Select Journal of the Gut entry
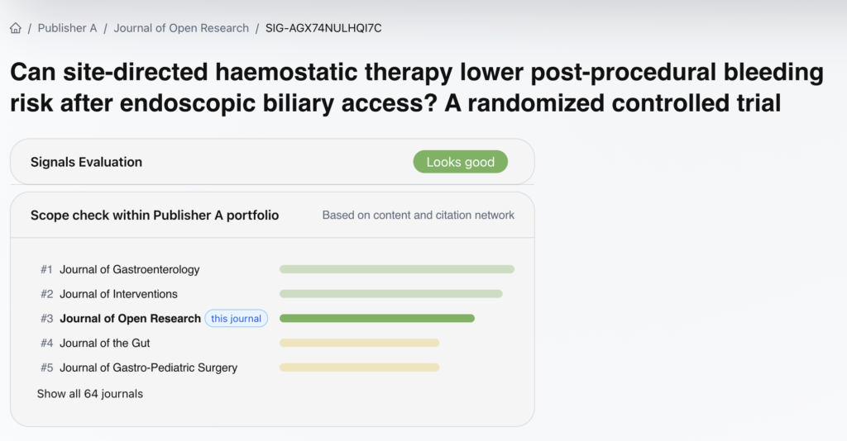Image resolution: width=847 pixels, height=441 pixels. [x=104, y=343]
